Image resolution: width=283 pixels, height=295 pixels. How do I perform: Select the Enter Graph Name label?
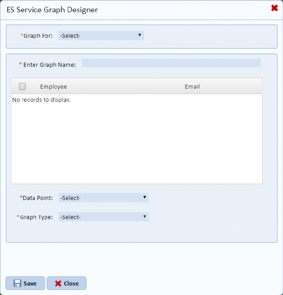tap(49, 65)
